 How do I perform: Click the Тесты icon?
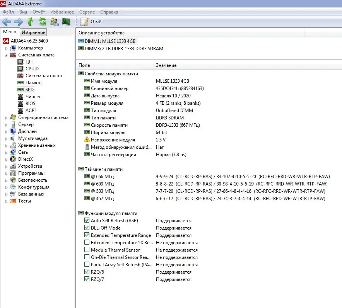pos(13,201)
